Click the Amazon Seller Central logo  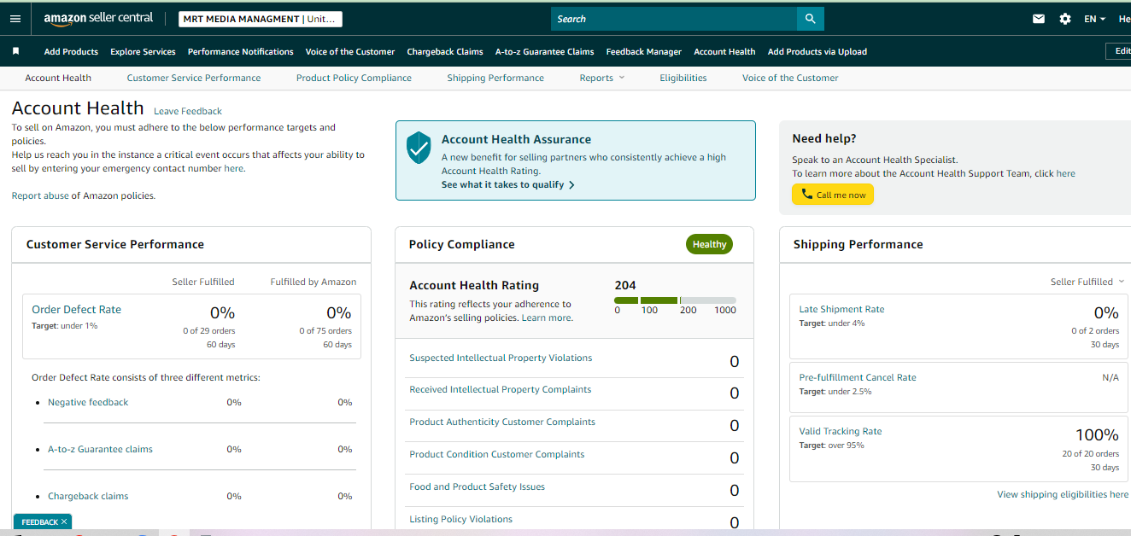pyautogui.click(x=98, y=18)
